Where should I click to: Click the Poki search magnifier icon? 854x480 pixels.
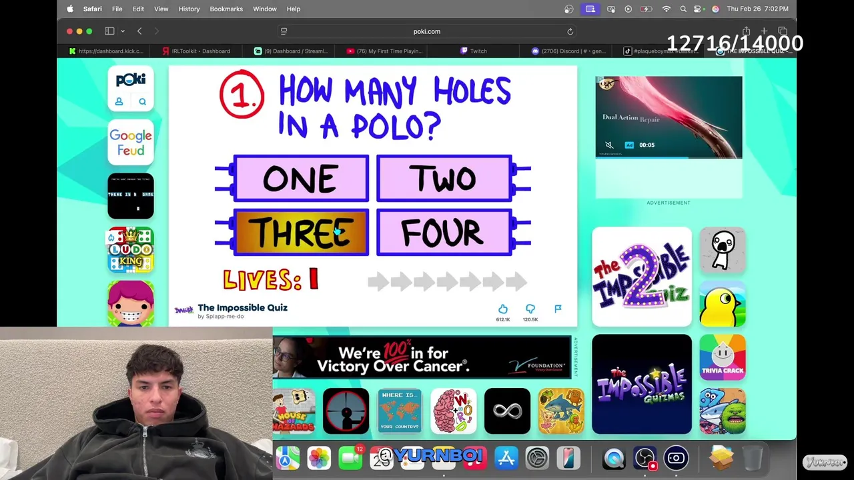tap(142, 101)
